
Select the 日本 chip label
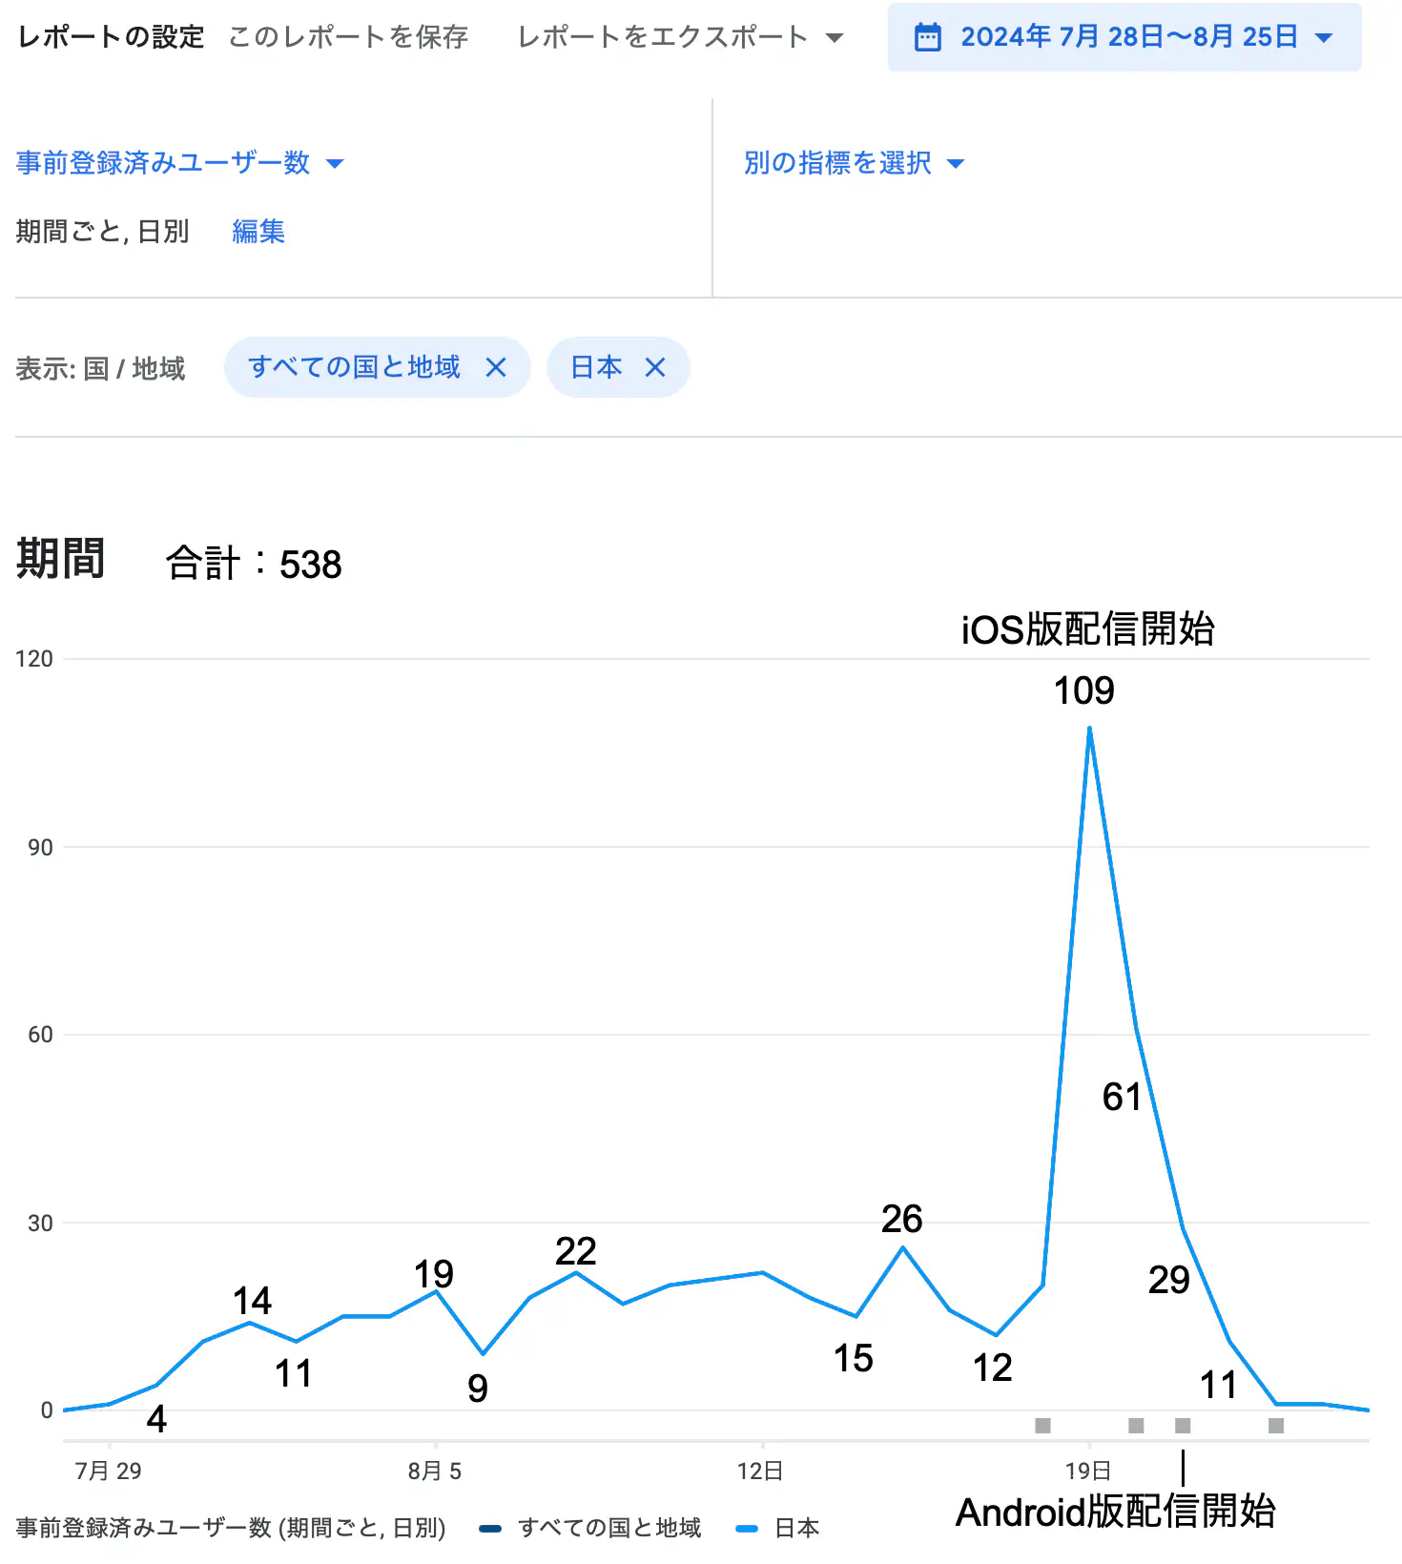(x=596, y=367)
